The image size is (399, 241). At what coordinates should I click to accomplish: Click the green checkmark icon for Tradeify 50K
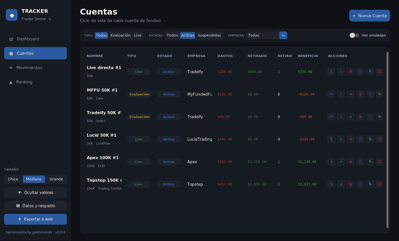341,117
